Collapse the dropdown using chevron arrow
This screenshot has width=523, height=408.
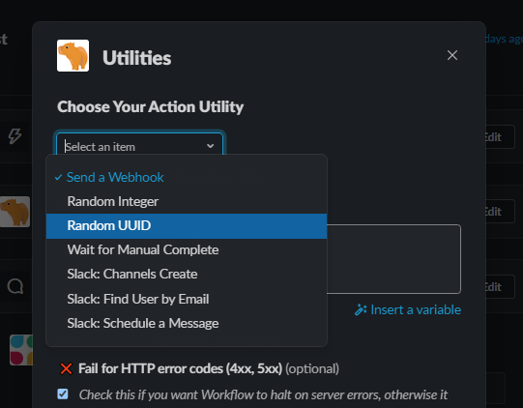tap(210, 146)
